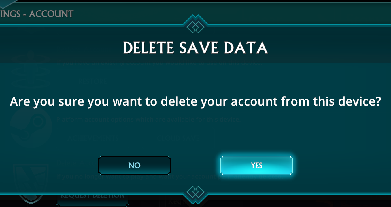Screen dimensions: 391x207
Task: Click the dimmed ACHIEVEMENTS button
Action: click(x=93, y=138)
